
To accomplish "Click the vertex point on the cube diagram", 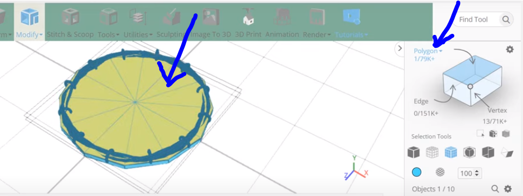I will 470,86.
